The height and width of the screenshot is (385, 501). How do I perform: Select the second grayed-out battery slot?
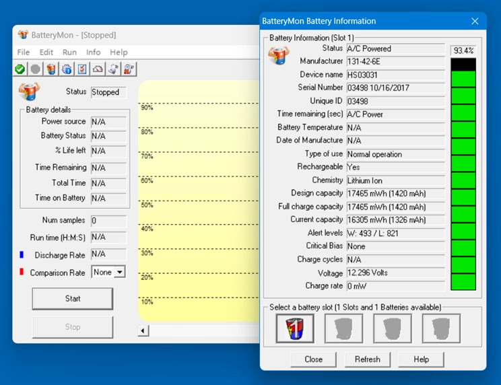[x=344, y=328]
